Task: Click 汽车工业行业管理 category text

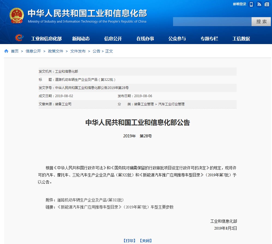Action: tap(171, 104)
